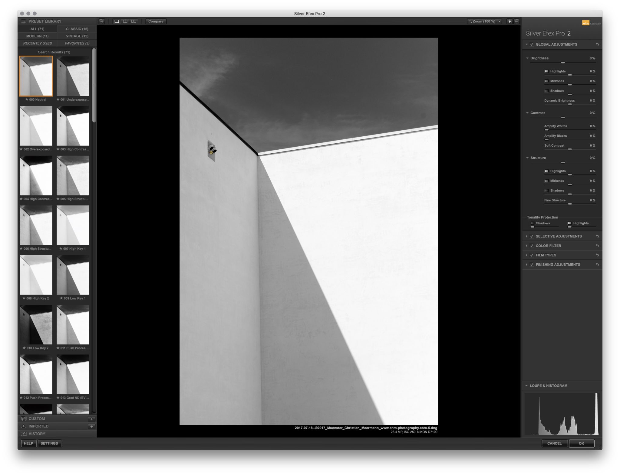Open the Zoom (100 %) dropdown arrow

(x=500, y=21)
